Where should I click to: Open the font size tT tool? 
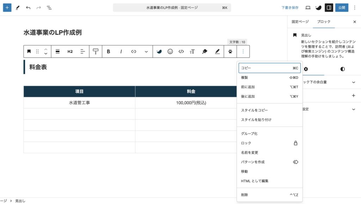[x=192, y=51]
